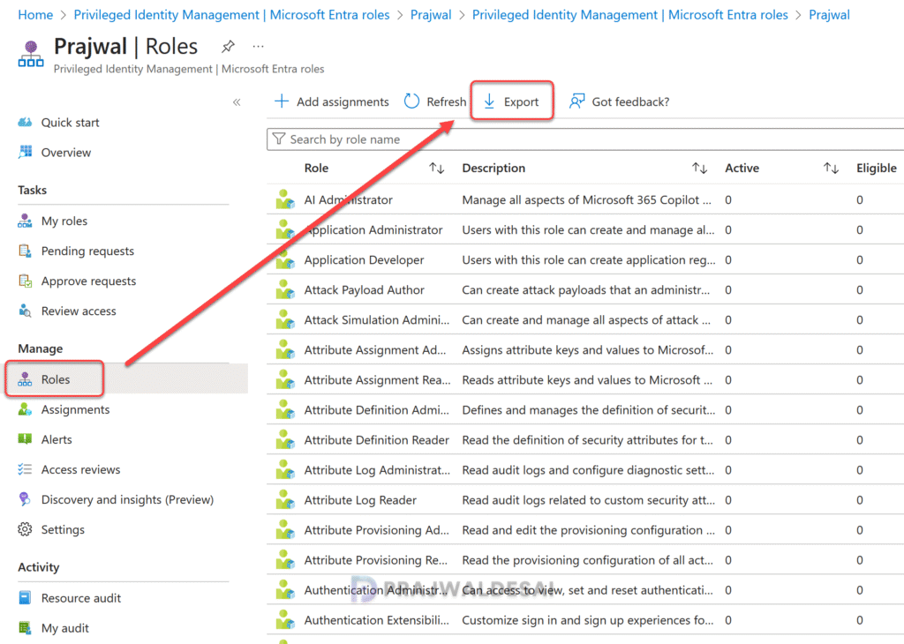This screenshot has height=644, width=904.
Task: Select Assignments under Manage
Action: 75,409
